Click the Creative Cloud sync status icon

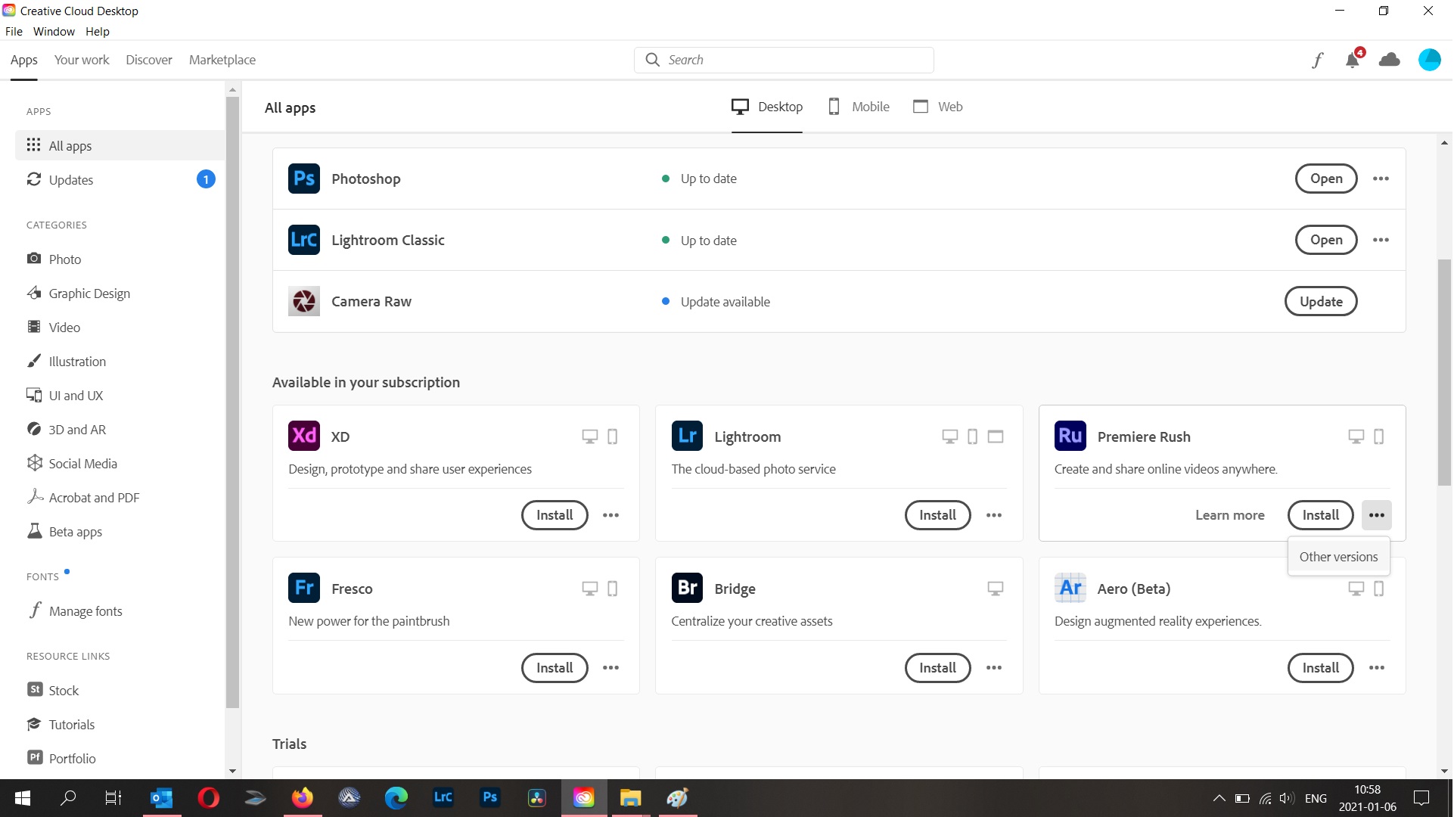[x=1390, y=60]
